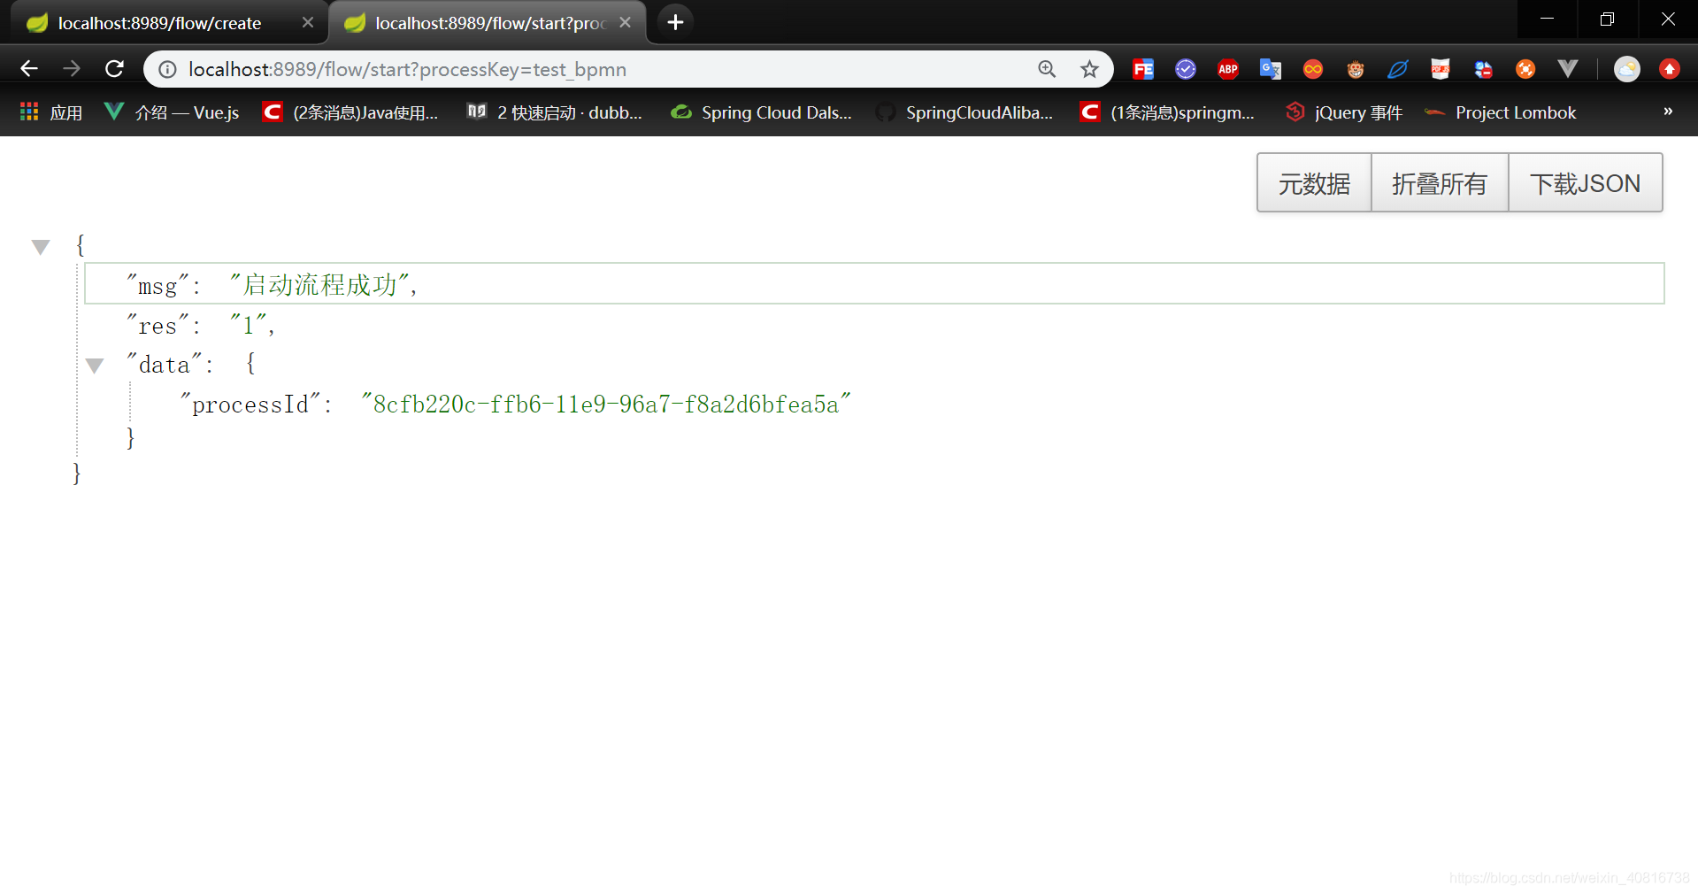The width and height of the screenshot is (1698, 894).
Task: Open the red PDF extension icon
Action: 1441,69
